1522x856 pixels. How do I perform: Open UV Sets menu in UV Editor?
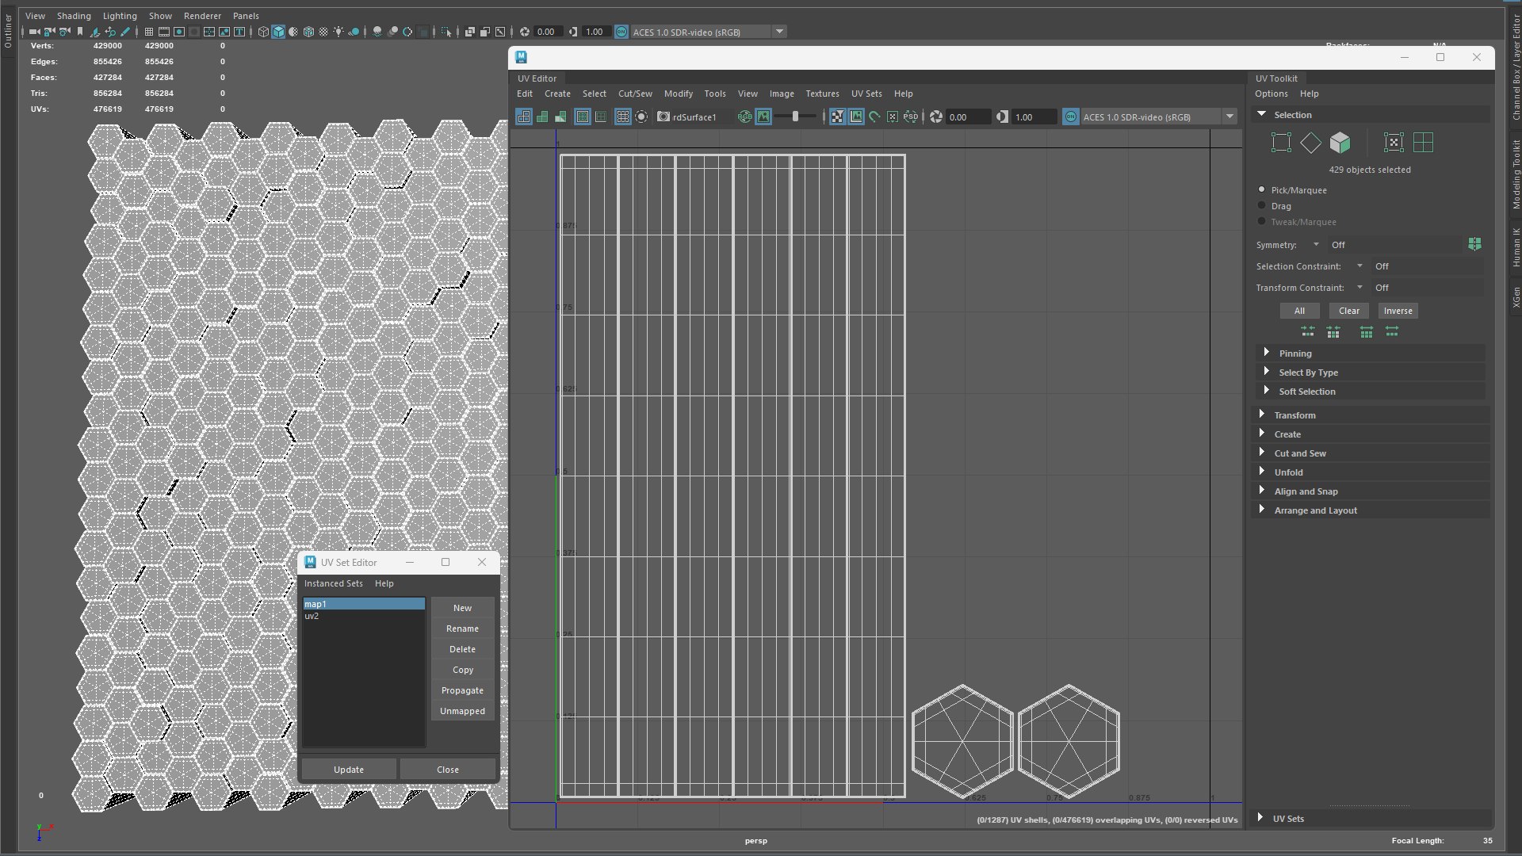click(x=866, y=94)
